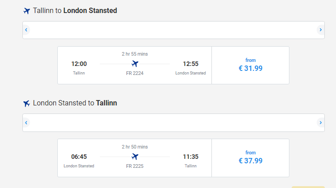Click the outbound date carousel strip

click(x=173, y=30)
